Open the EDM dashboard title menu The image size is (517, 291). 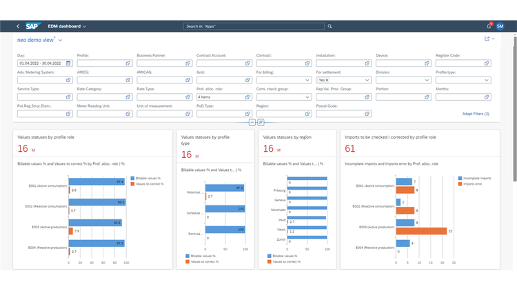(x=67, y=26)
